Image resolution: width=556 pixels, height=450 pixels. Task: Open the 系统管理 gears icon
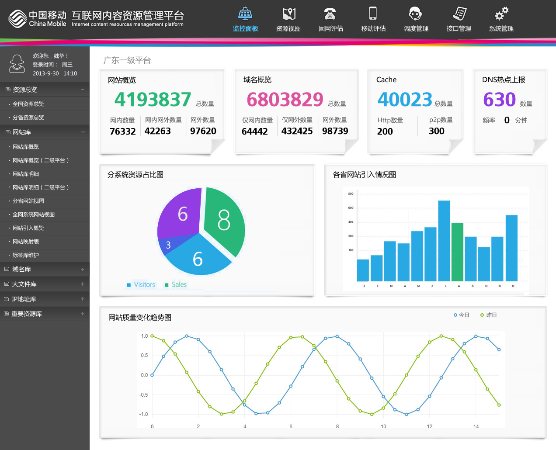tap(501, 14)
